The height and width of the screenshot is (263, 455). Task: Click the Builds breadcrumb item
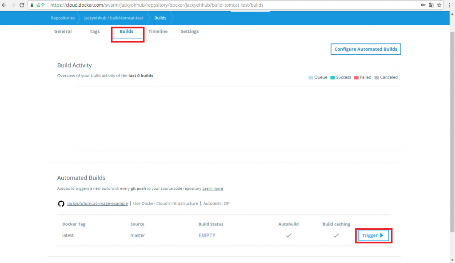click(160, 18)
